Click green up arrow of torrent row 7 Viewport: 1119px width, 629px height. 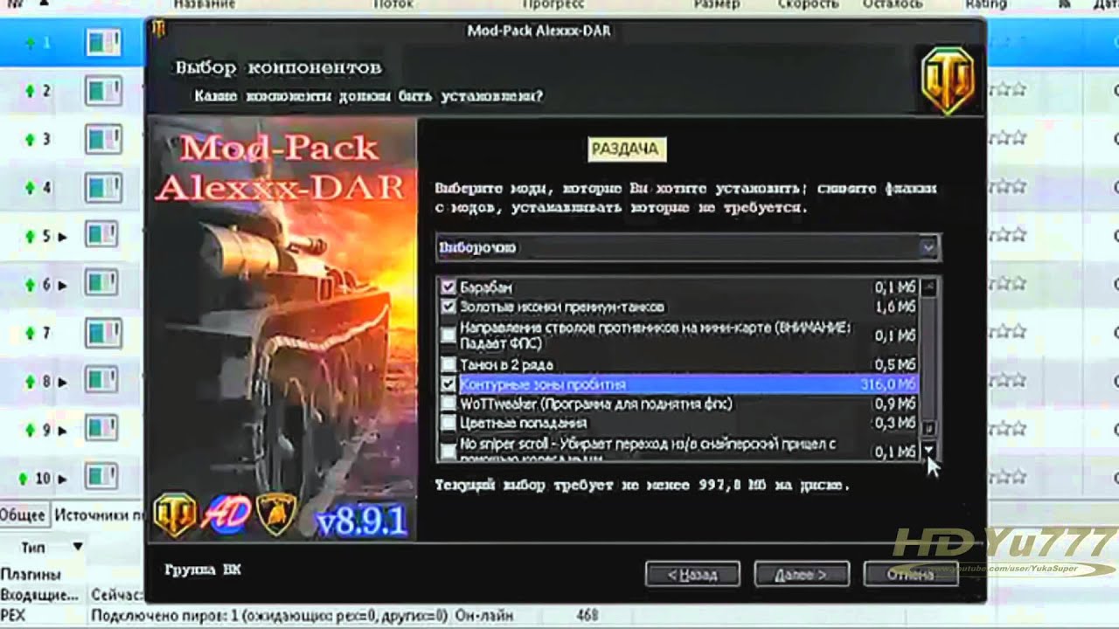pyautogui.click(x=30, y=333)
